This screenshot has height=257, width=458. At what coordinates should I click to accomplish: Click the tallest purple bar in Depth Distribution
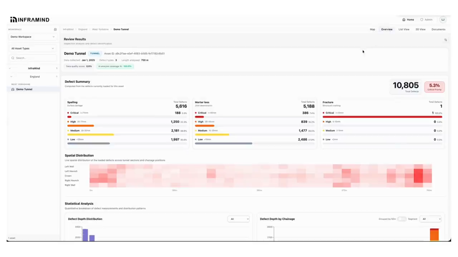tap(85, 235)
